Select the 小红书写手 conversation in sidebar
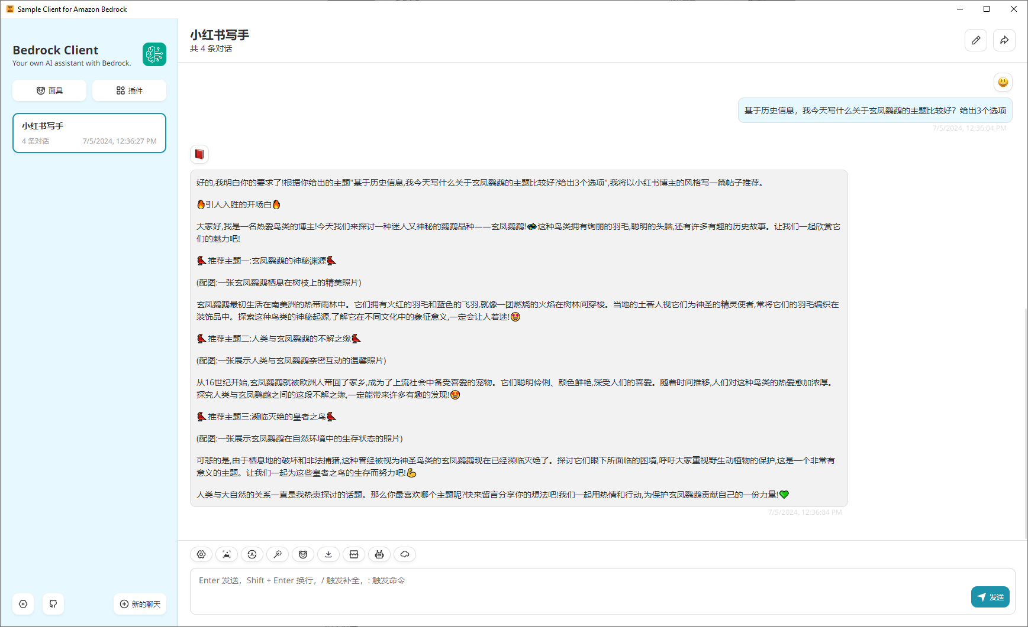 point(89,132)
